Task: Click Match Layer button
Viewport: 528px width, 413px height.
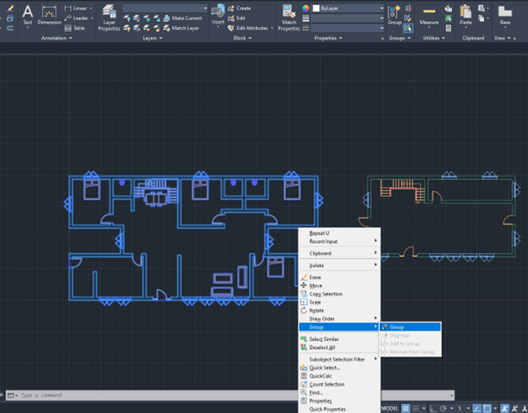Action: pos(182,28)
